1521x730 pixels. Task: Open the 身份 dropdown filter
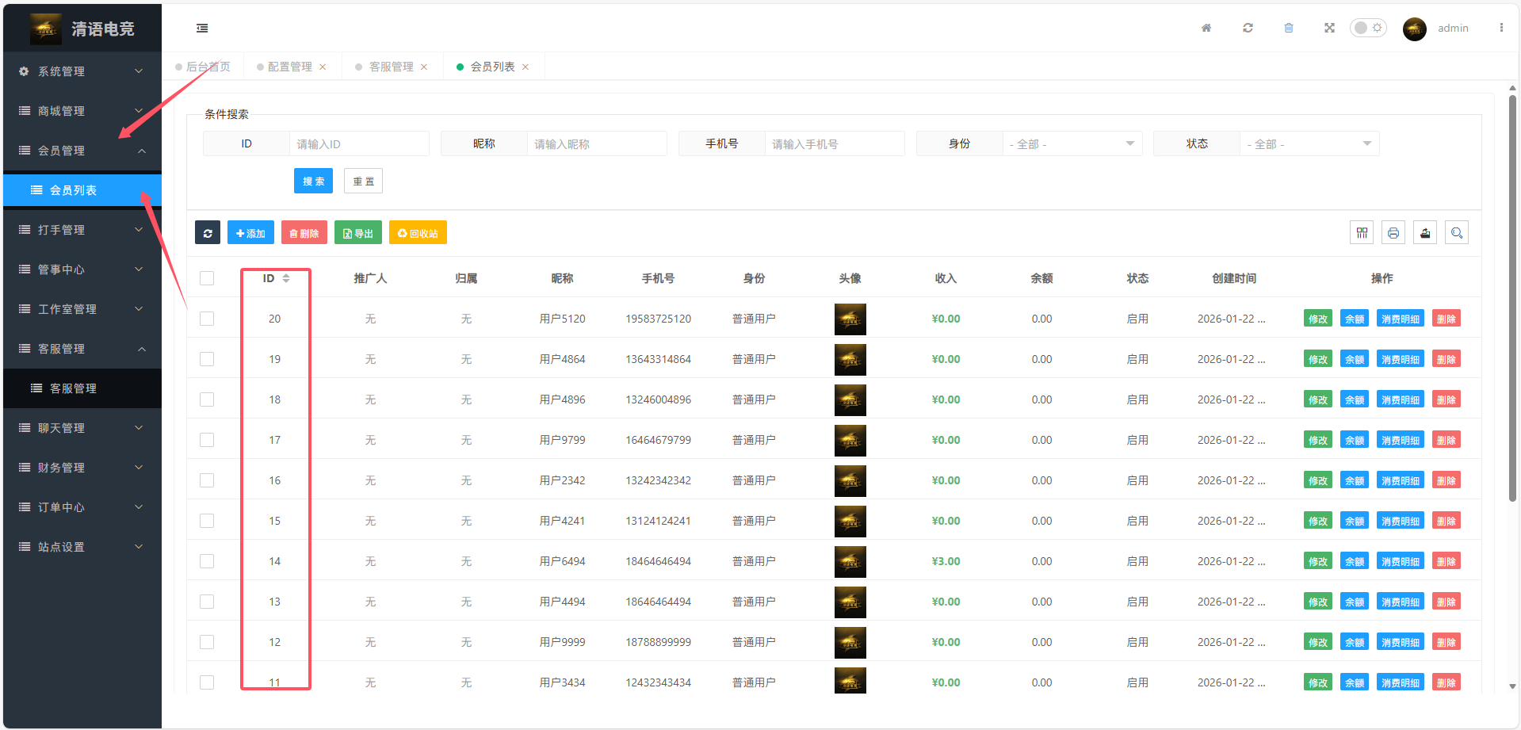(x=1072, y=143)
